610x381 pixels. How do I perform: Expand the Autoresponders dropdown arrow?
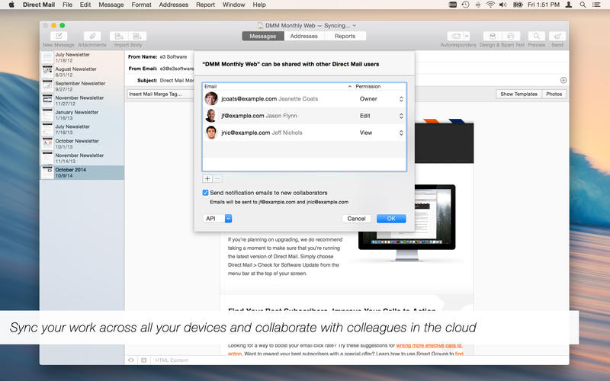467,36
